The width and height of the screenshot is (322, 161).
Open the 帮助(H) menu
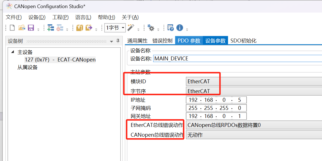point(106,17)
